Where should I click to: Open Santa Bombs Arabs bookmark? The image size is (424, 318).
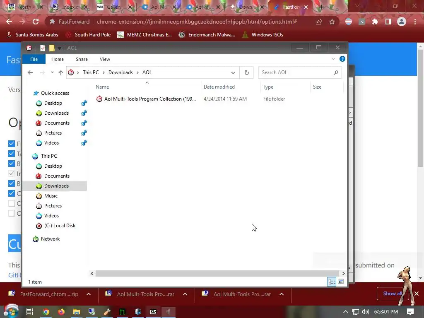(x=32, y=35)
